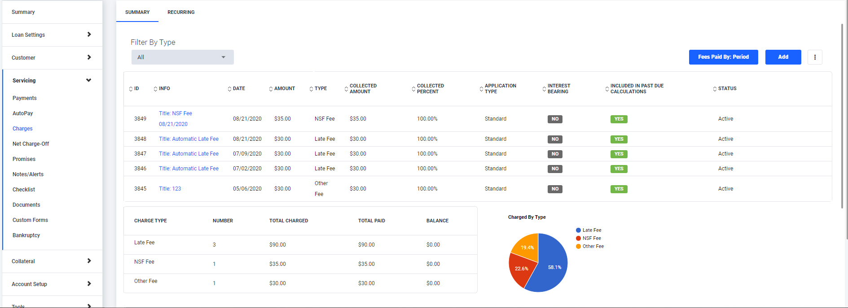This screenshot has width=848, height=308.
Task: Open Automatic Late Fee link for ID 3847
Action: (189, 154)
